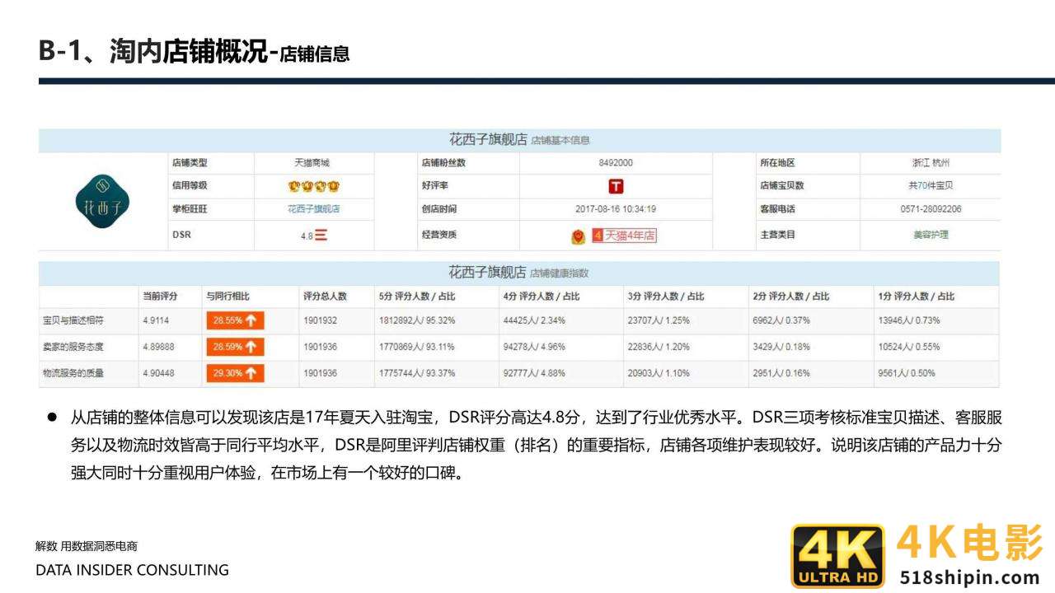Click the slide title B-1、淘内店铺概况

click(153, 51)
